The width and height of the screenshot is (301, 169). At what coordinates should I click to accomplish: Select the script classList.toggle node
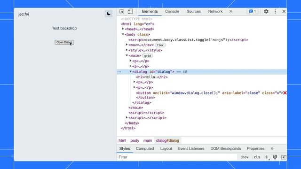point(188,40)
